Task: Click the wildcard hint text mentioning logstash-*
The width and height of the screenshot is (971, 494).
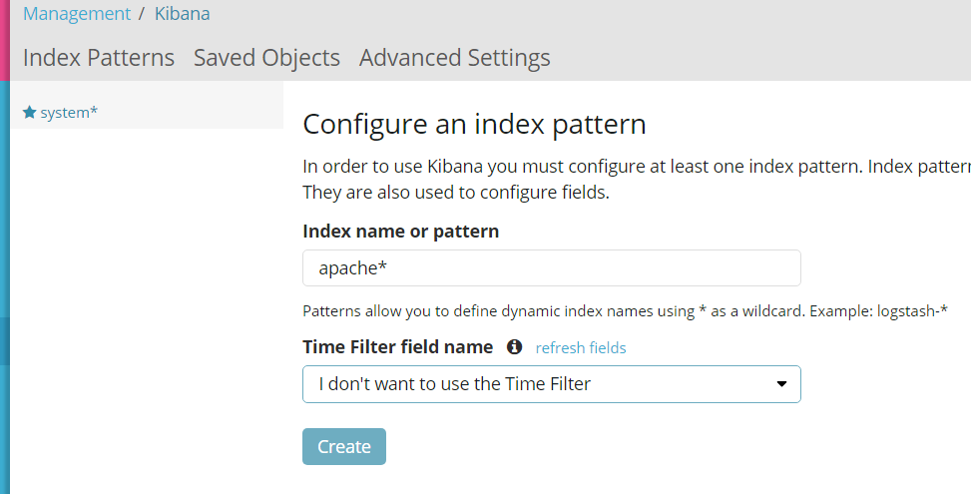Action: [625, 311]
